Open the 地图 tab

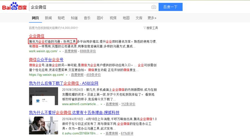click(126, 18)
